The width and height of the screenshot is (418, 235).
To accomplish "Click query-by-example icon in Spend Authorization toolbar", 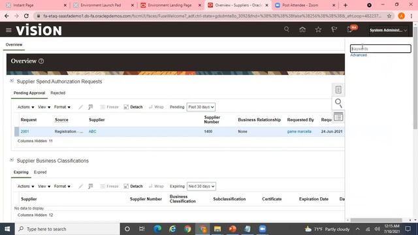I will point(91,107).
